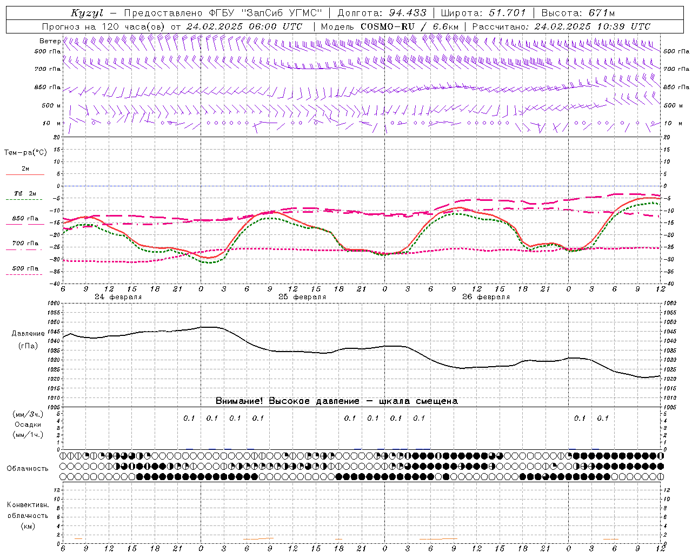Click the 'Широта: 51.701' latitude value

tap(484, 13)
